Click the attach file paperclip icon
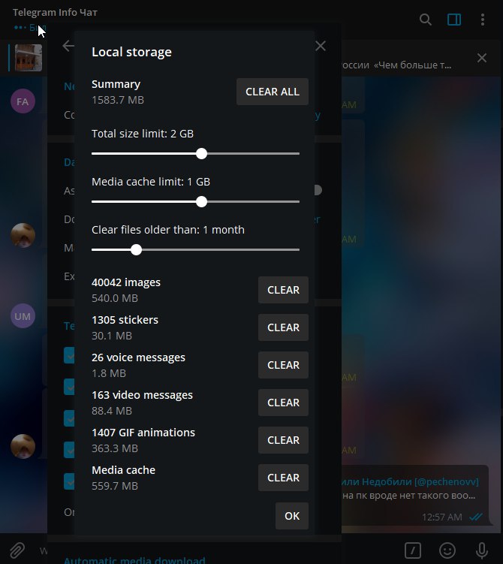Screen dimensions: 503x564 (17, 550)
